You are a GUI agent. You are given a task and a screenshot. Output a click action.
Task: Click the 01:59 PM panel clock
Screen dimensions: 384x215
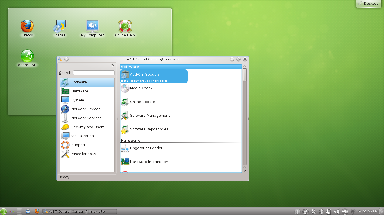[x=370, y=211]
